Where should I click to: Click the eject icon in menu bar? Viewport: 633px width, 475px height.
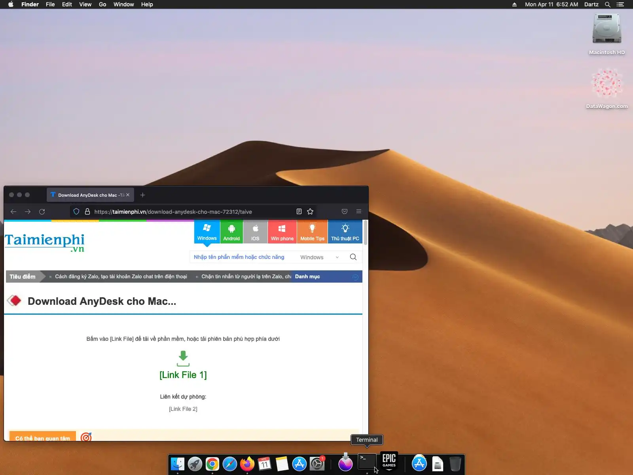pos(514,4)
